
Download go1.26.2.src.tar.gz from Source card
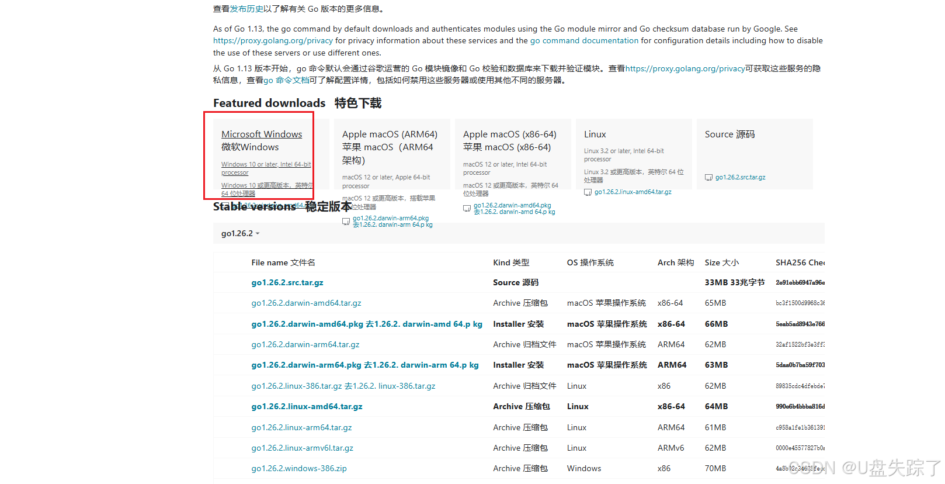[740, 177]
